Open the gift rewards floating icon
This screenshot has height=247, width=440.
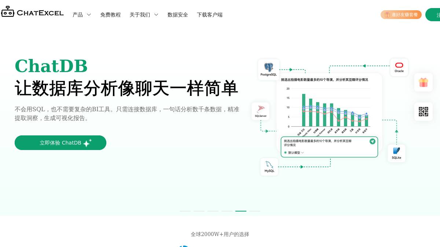[x=423, y=82]
